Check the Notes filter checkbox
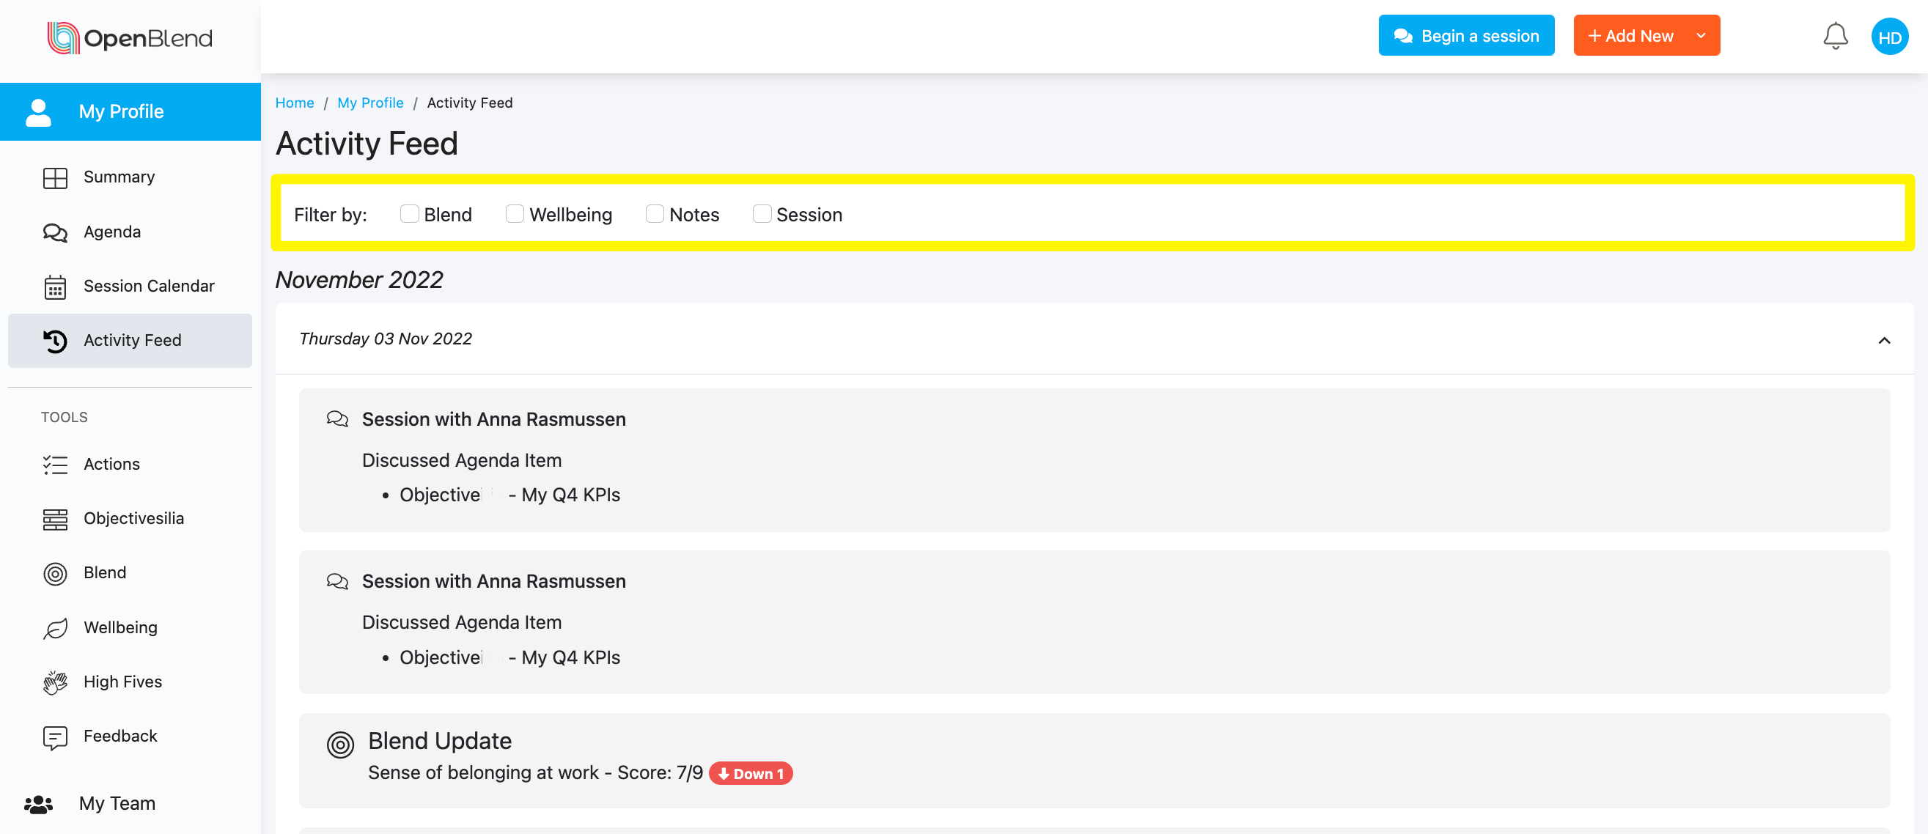The height and width of the screenshot is (834, 1928). 655,214
